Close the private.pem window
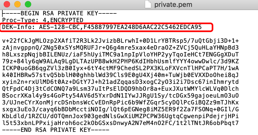The width and height of the screenshot is (258, 135). click(x=7, y=4)
